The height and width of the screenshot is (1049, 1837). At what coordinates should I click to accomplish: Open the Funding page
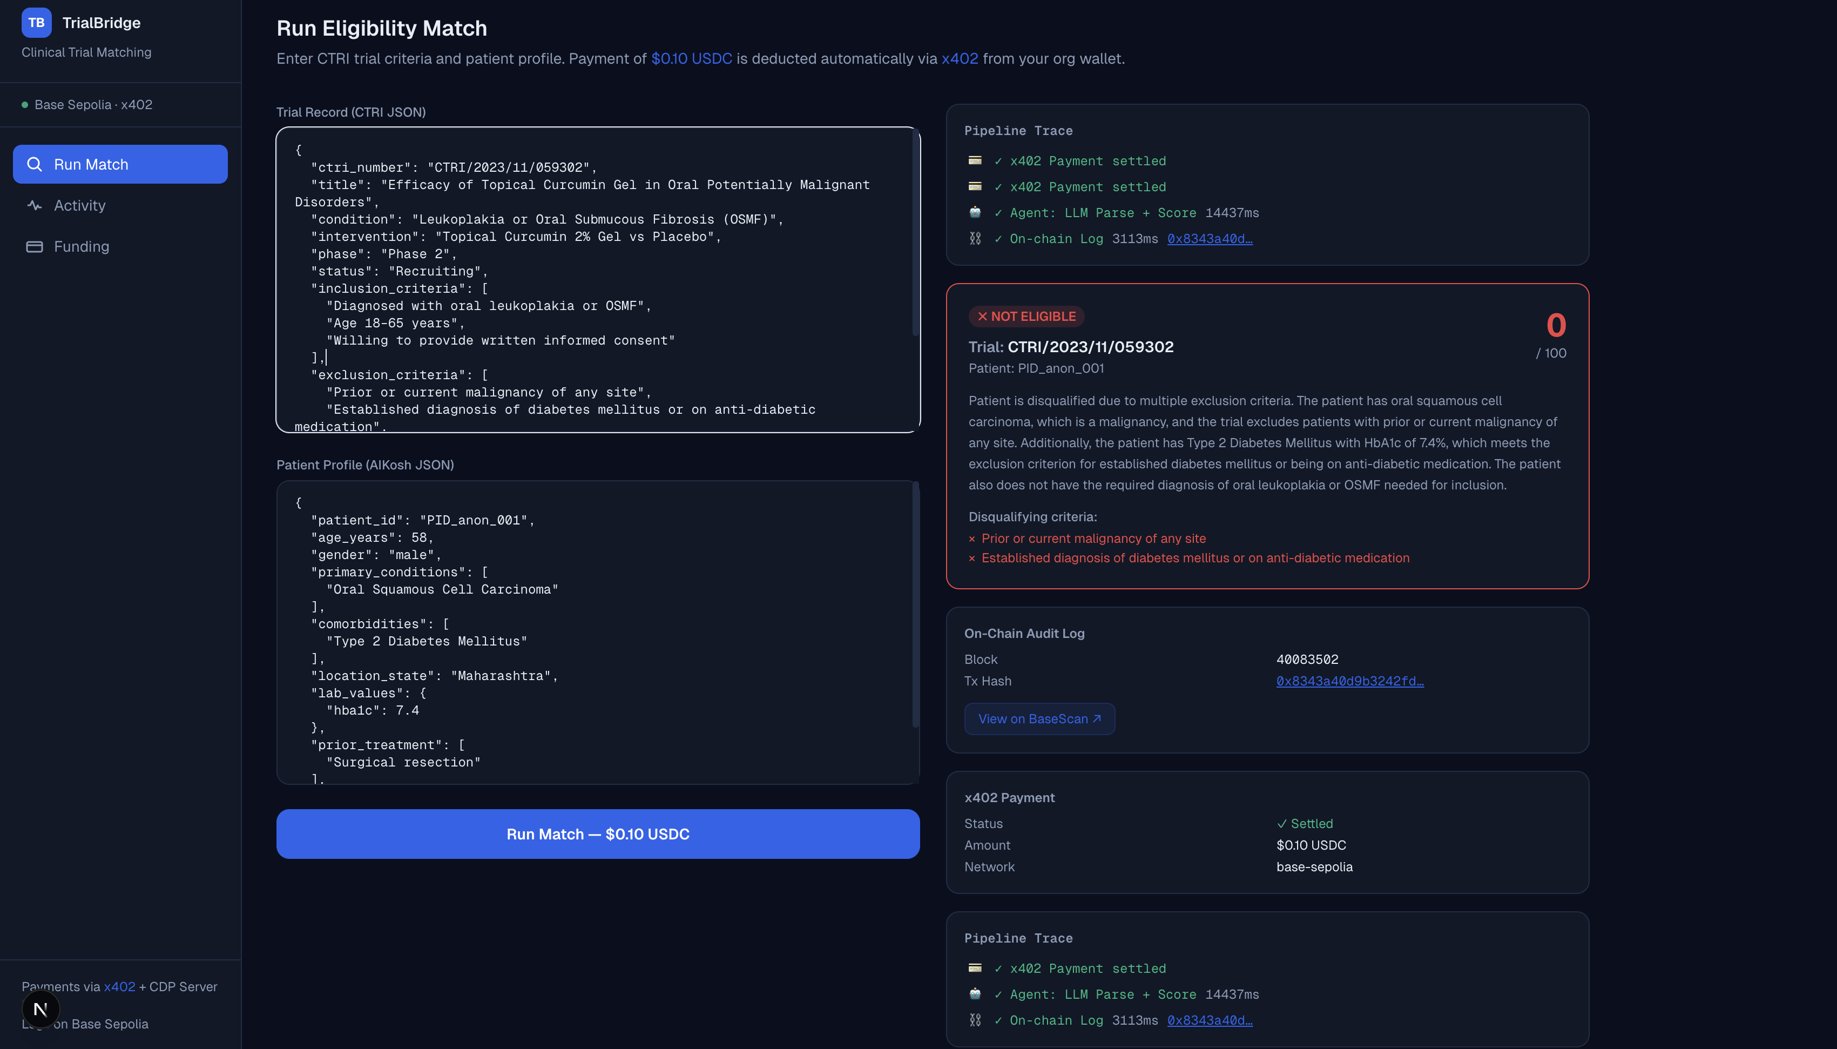click(82, 246)
